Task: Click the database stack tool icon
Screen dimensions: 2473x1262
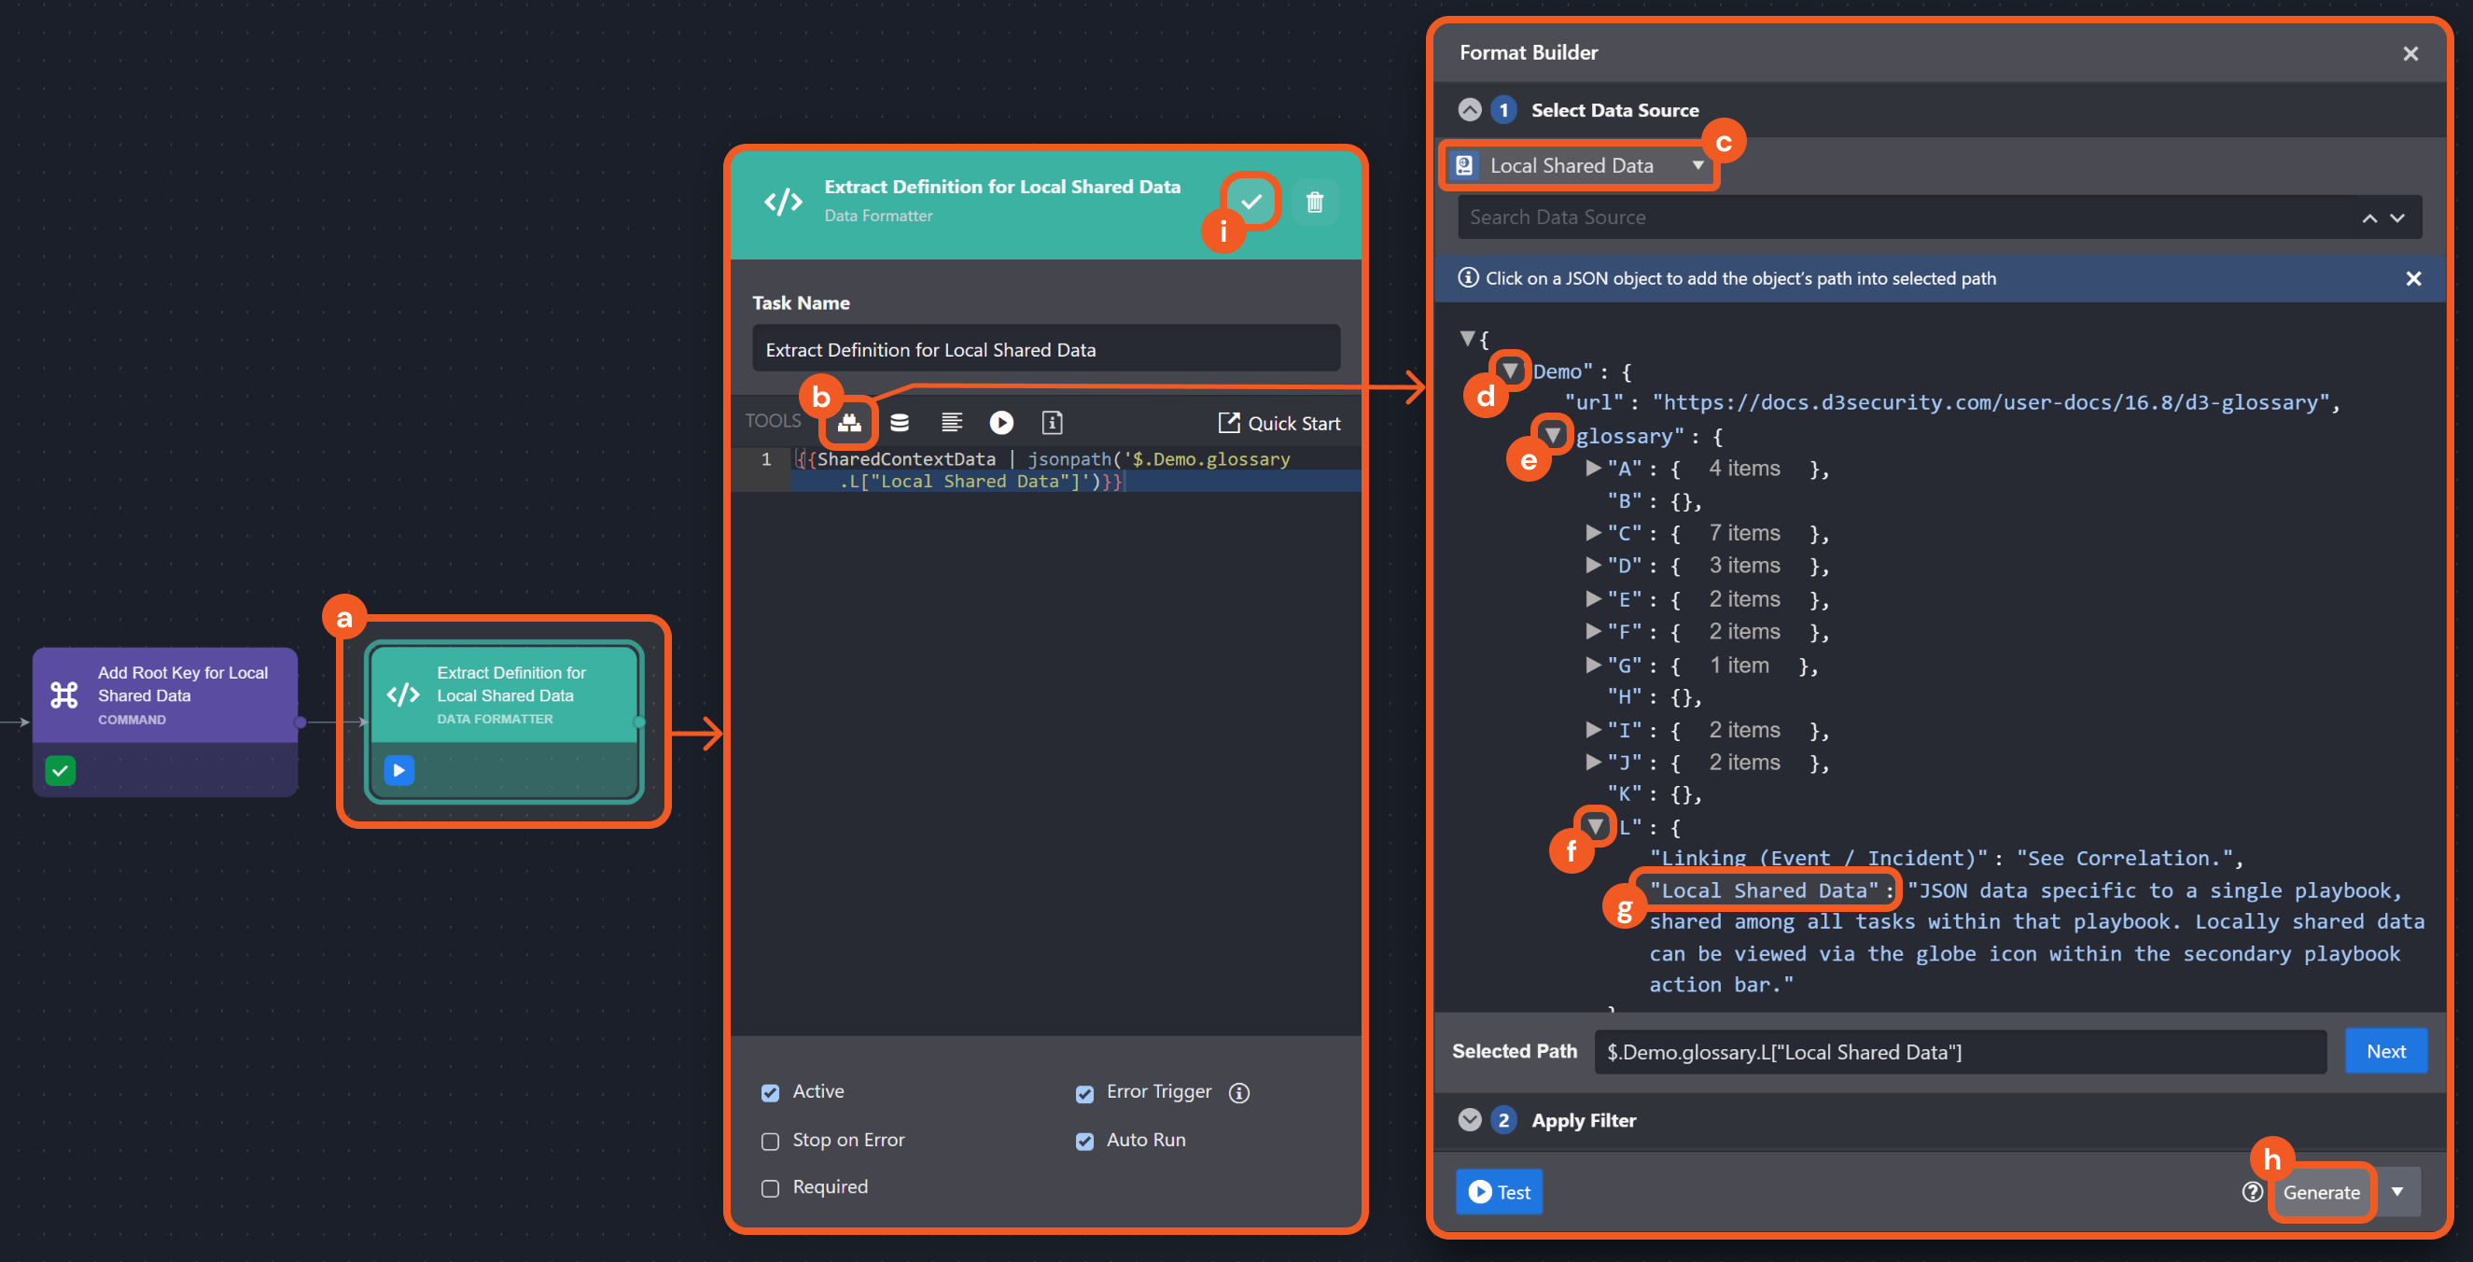Action: pos(900,423)
